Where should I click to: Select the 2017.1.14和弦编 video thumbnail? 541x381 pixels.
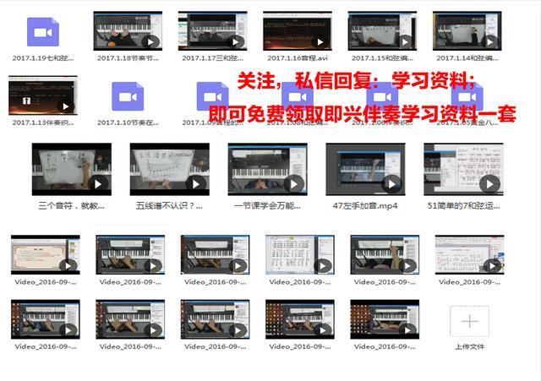[467, 31]
